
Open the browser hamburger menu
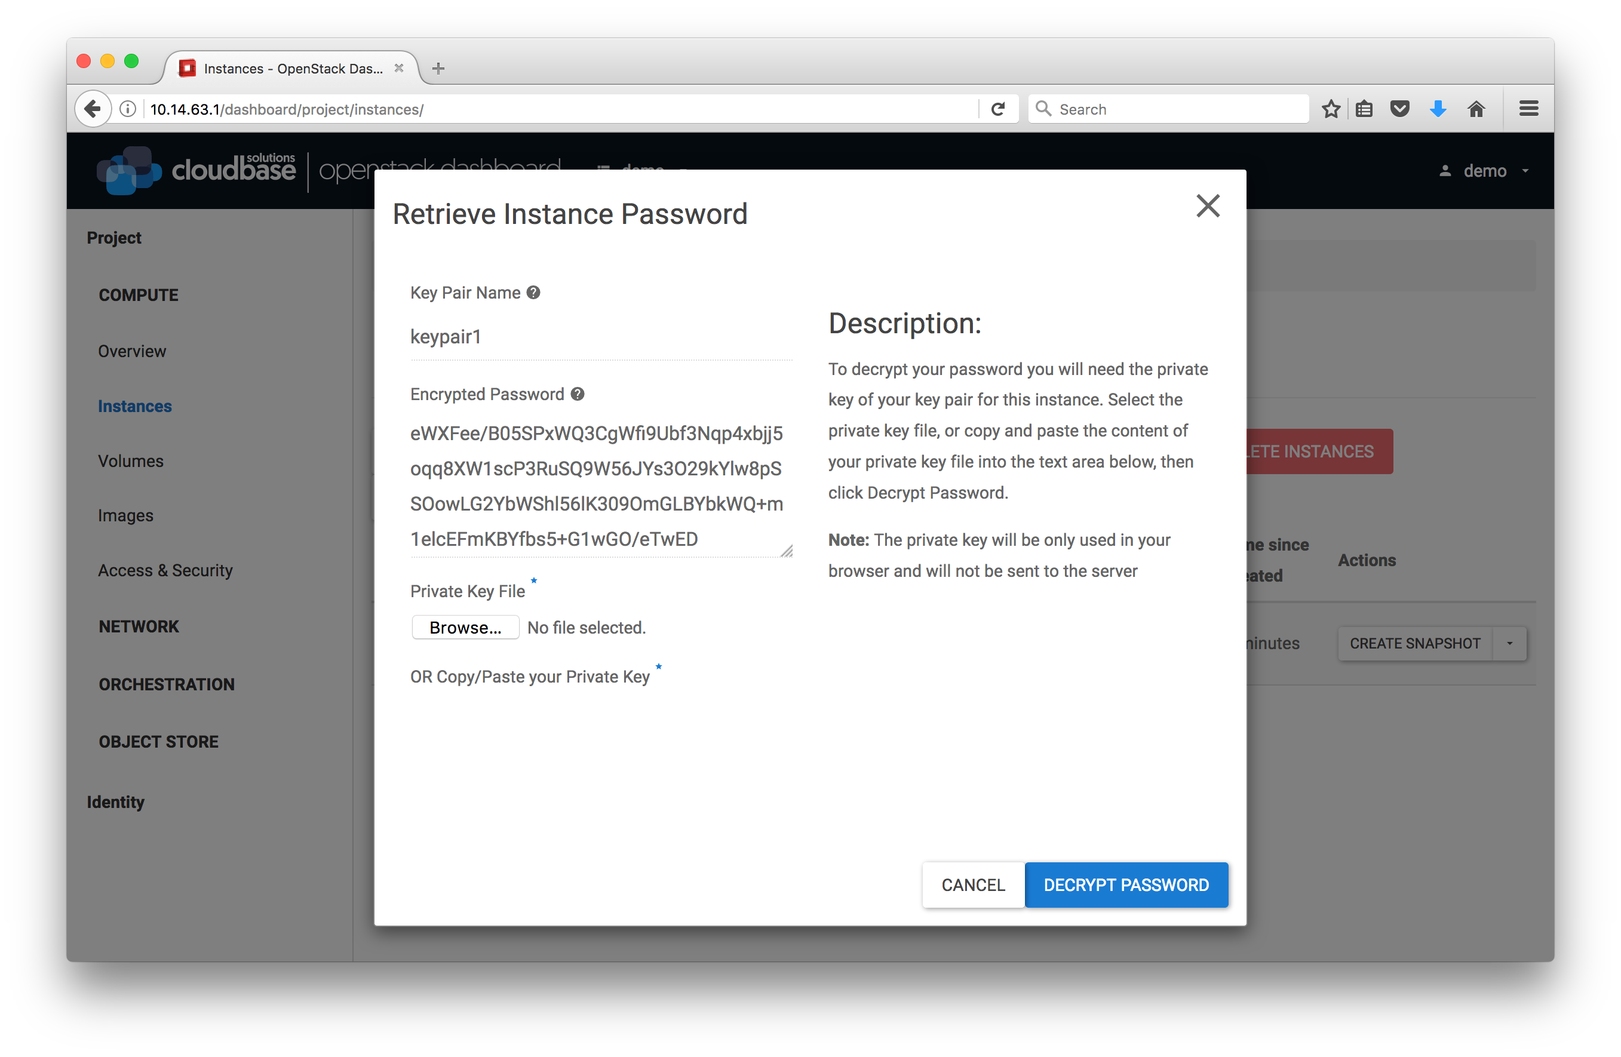click(x=1528, y=109)
